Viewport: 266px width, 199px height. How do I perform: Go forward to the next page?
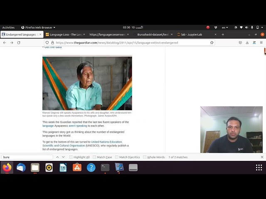(12, 43)
